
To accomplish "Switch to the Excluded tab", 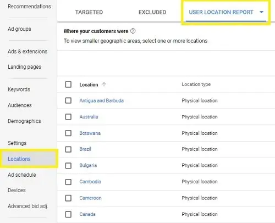I will tap(152, 12).
